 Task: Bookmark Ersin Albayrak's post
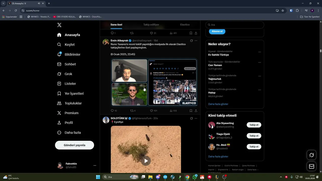(x=191, y=111)
